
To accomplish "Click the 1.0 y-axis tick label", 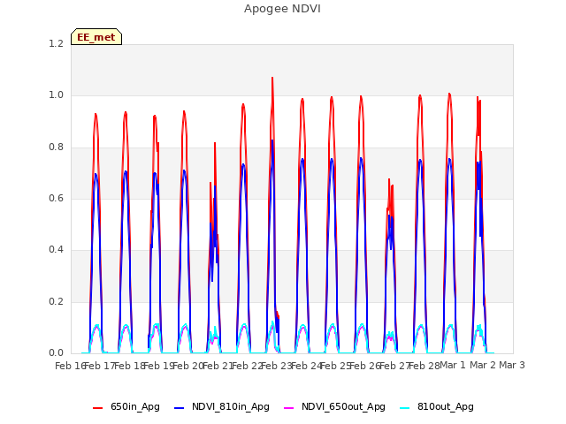I will pyautogui.click(x=56, y=95).
